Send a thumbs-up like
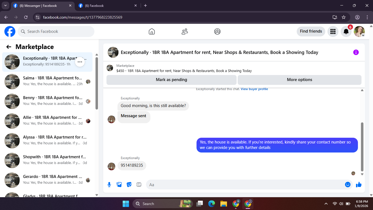This screenshot has height=210, width=373. click(x=359, y=185)
